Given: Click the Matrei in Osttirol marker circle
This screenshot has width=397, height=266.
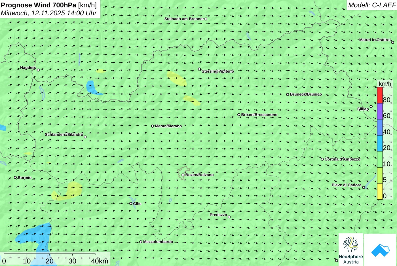Looking at the screenshot, I should [x=392, y=43].
